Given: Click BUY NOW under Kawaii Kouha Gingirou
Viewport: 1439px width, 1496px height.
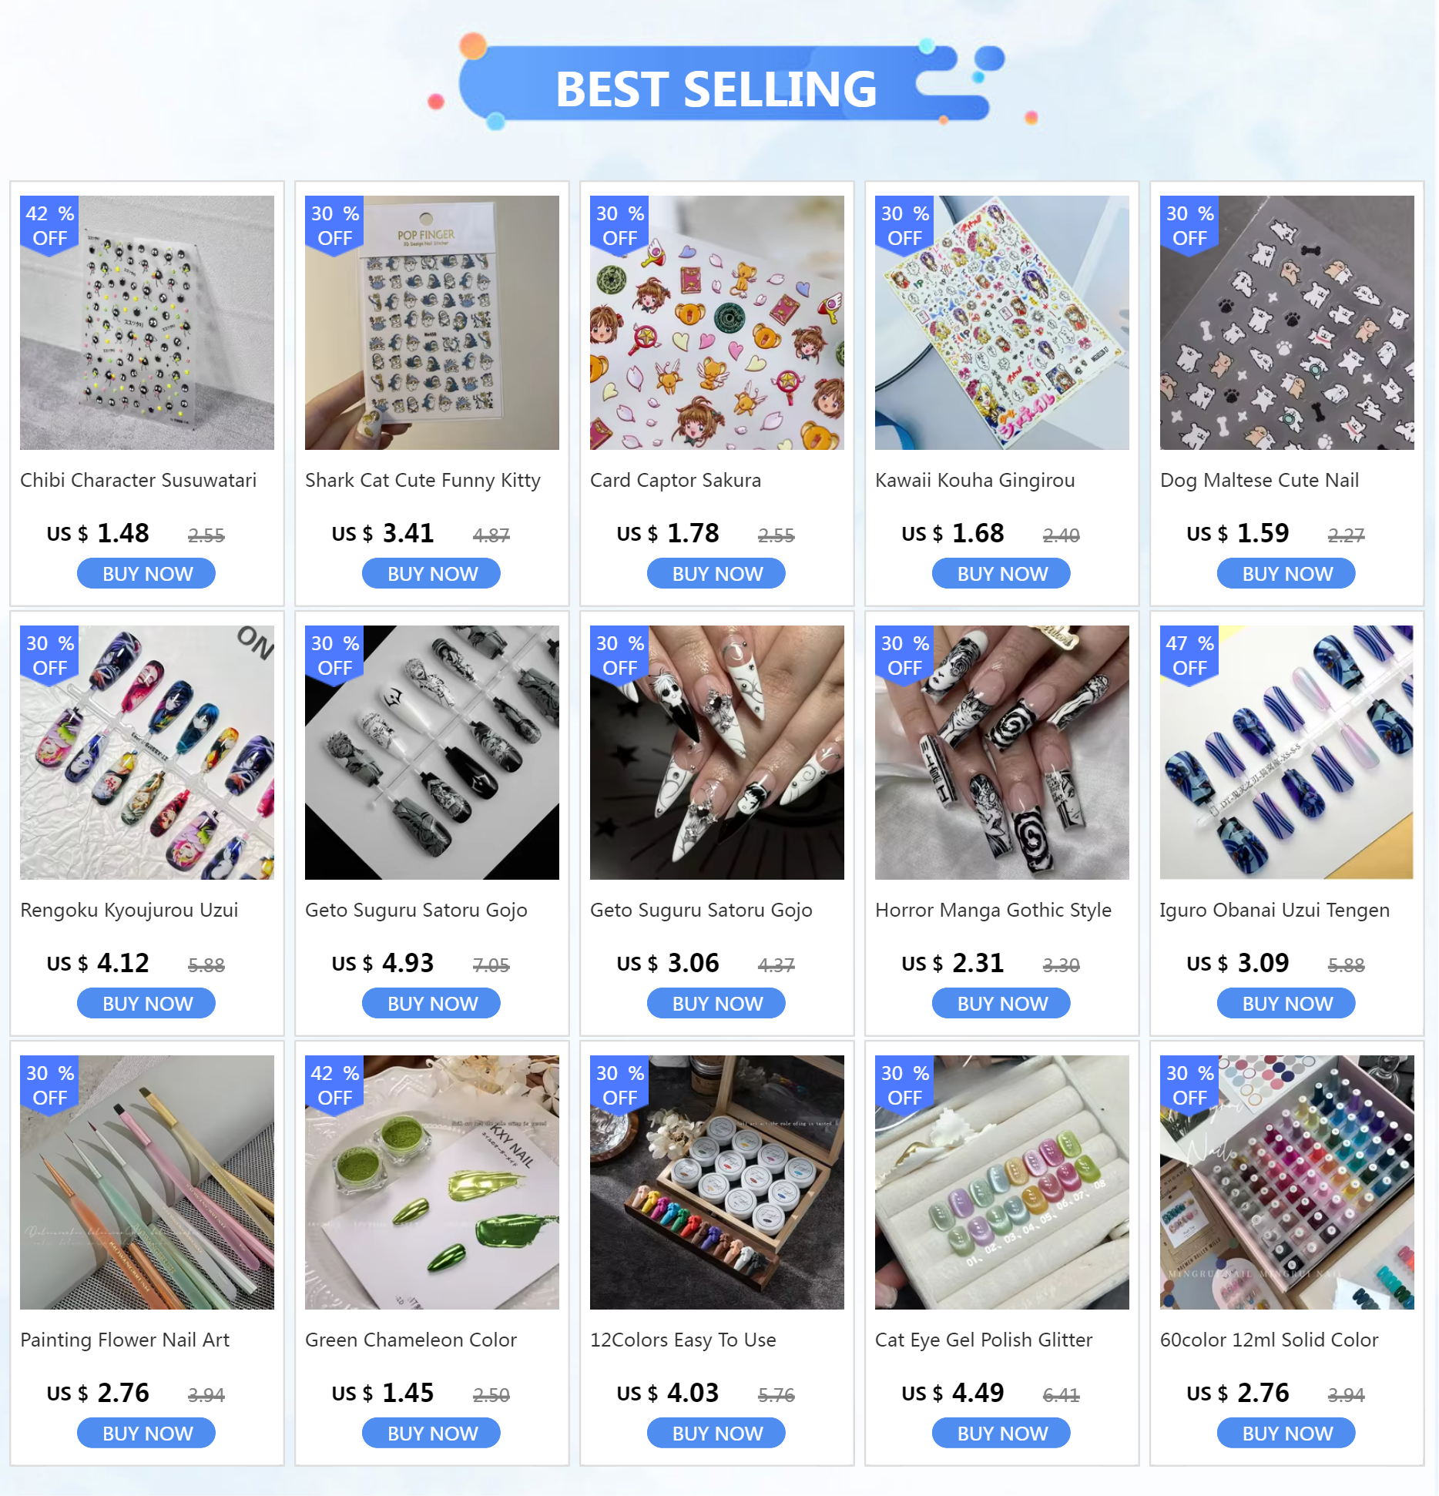Looking at the screenshot, I should [x=1001, y=574].
